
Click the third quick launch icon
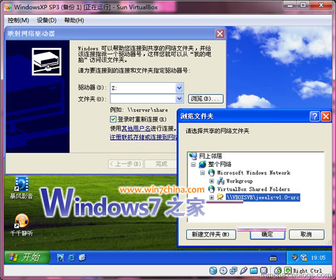pyautogui.click(x=83, y=258)
